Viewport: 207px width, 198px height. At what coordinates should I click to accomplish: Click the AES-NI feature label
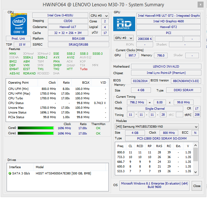[14, 74]
